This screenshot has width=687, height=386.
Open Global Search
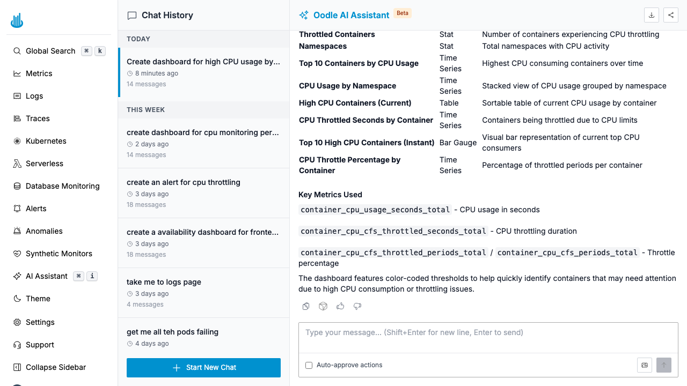click(50, 51)
